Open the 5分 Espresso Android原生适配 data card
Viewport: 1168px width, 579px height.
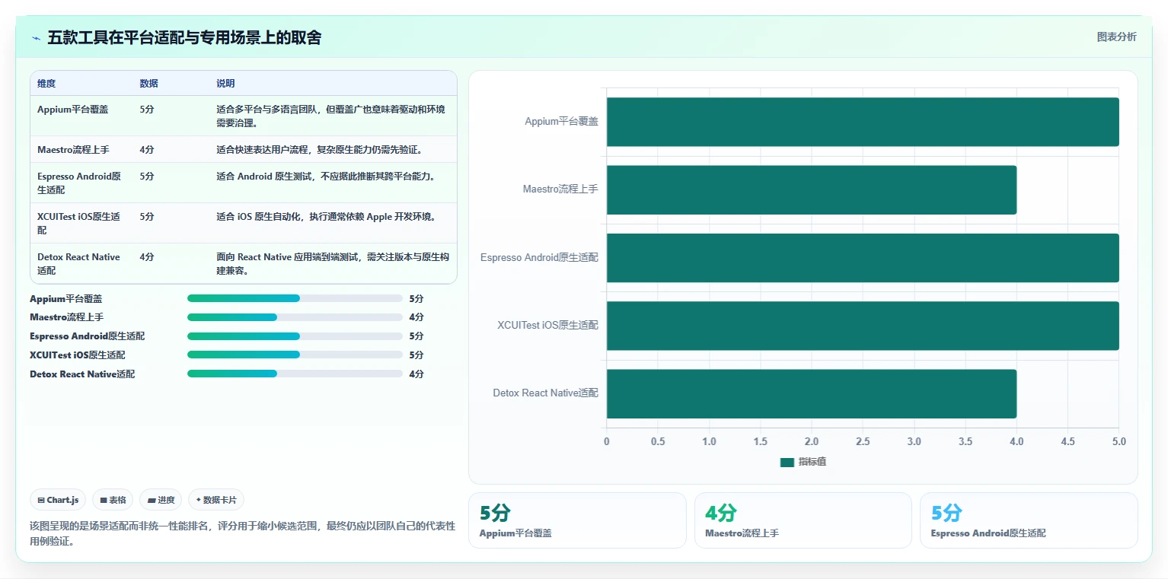point(1029,520)
